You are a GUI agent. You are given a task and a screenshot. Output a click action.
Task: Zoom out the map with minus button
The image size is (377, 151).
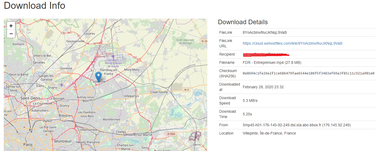pyautogui.click(x=11, y=34)
